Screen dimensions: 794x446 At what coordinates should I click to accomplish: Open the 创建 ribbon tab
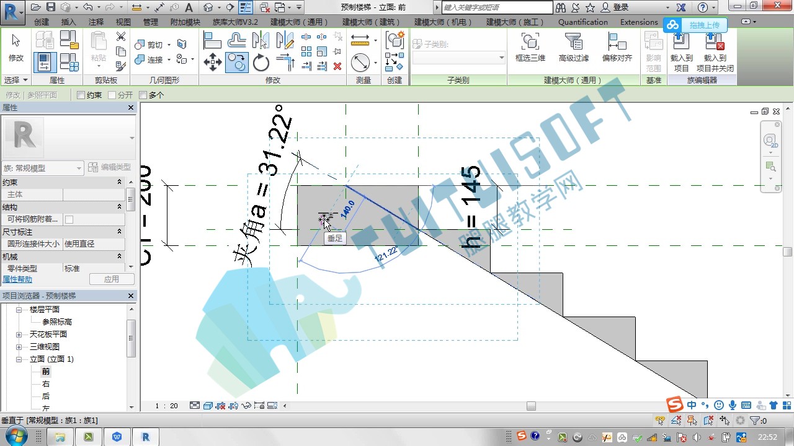(x=42, y=22)
